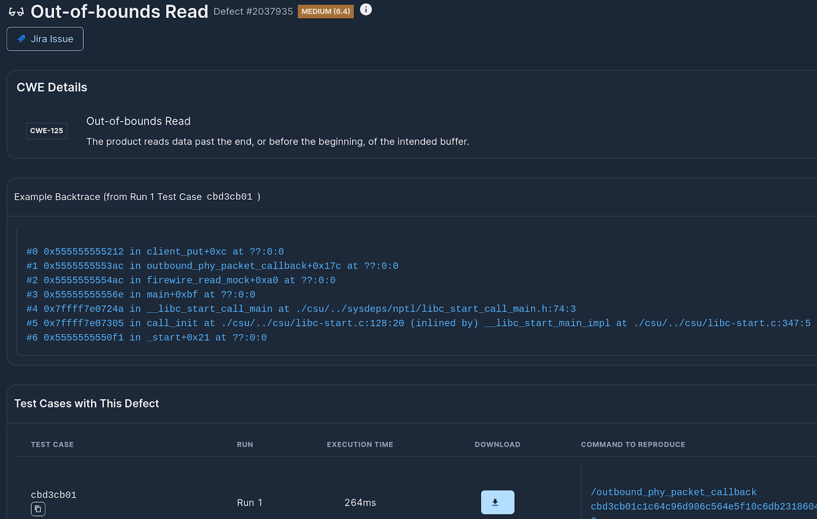Click cbd3cb01 in the Example Backtrace heading
Image resolution: width=817 pixels, height=519 pixels.
coord(229,197)
